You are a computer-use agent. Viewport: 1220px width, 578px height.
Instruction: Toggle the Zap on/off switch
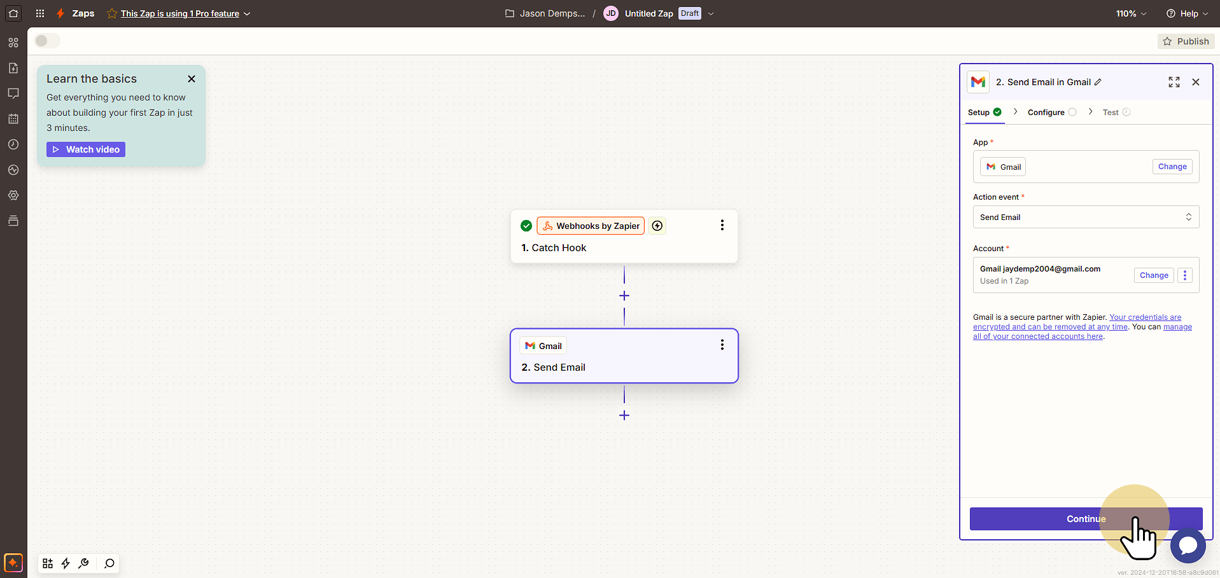(x=47, y=41)
